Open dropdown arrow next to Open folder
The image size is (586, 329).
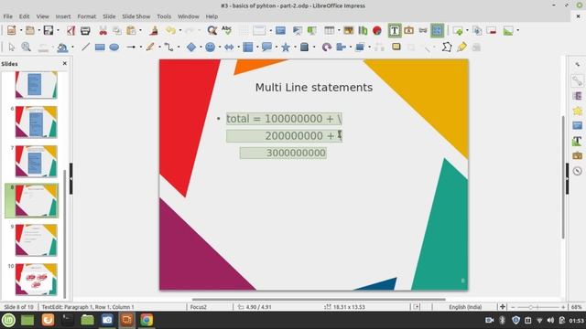39,30
